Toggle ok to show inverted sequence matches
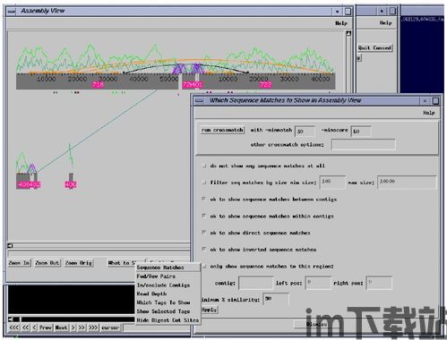Screen dimensions: 447x340 tap(204, 249)
